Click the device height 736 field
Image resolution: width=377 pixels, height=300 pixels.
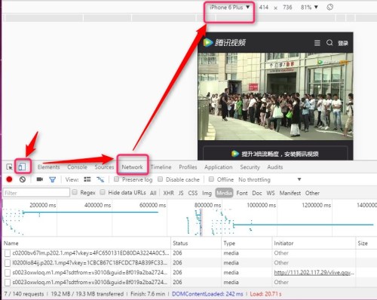tap(287, 8)
